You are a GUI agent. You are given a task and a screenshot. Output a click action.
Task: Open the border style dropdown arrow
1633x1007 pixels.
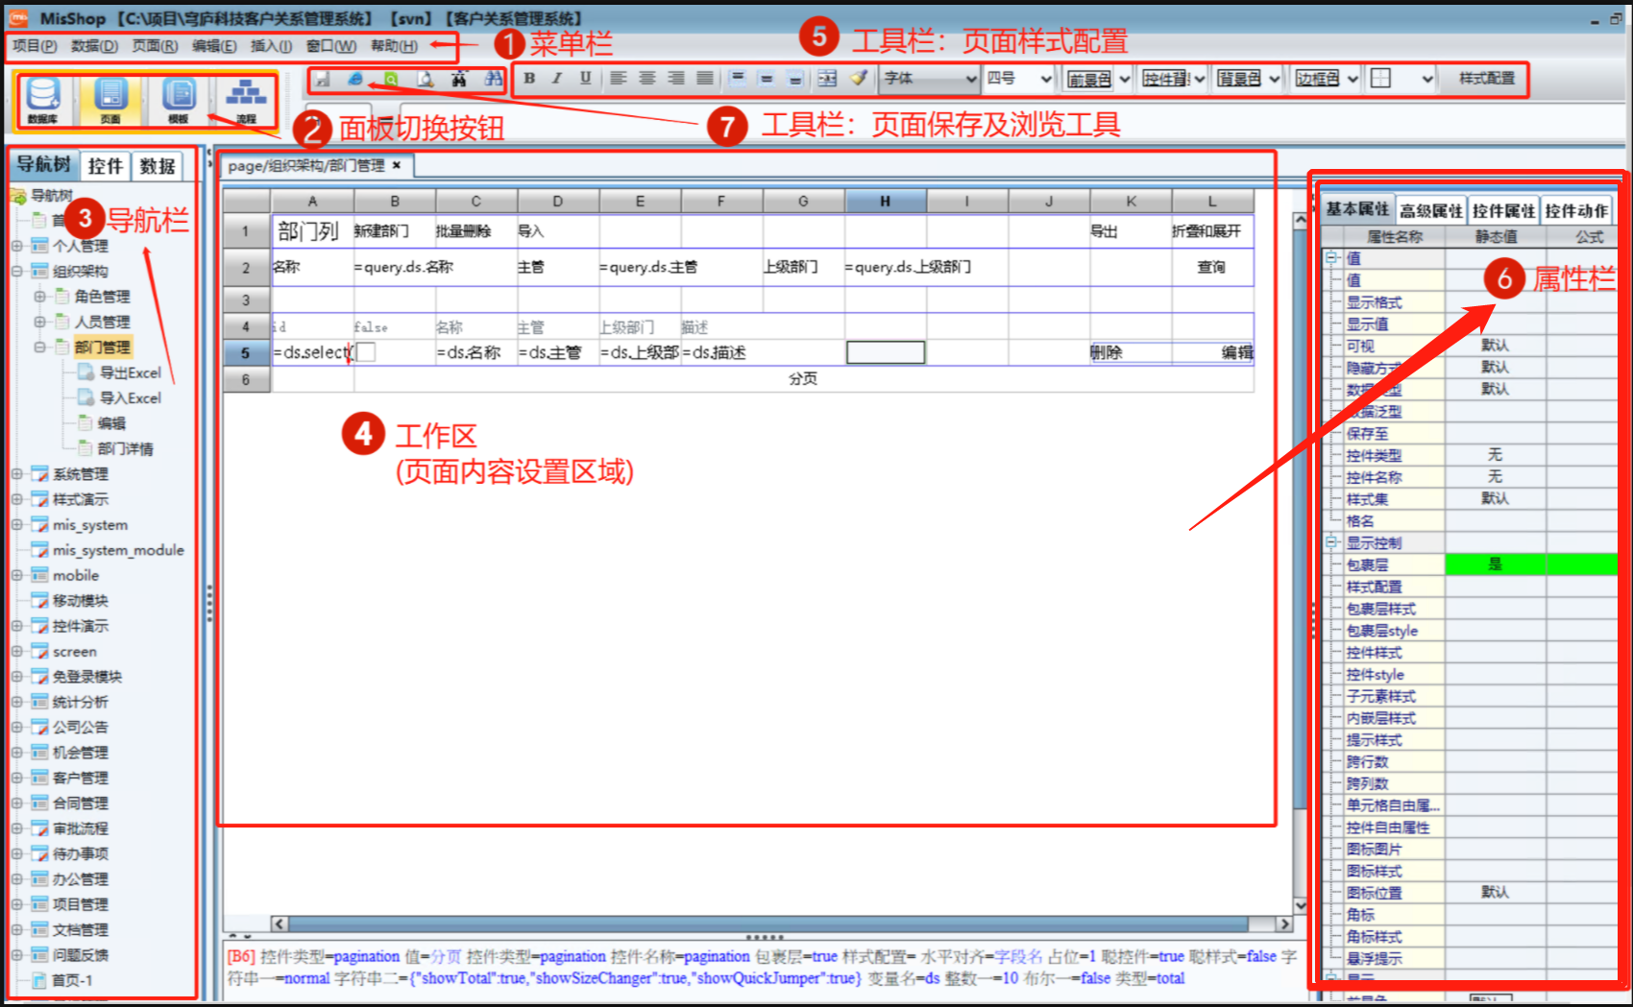pos(1427,79)
